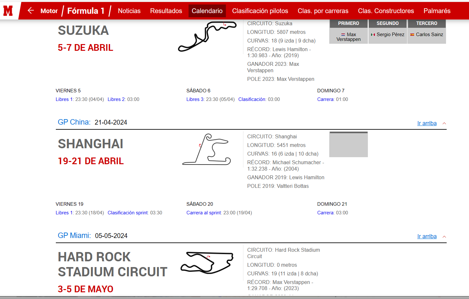Open Shanghai Libres 1 session link
The image size is (469, 299).
[65, 213]
